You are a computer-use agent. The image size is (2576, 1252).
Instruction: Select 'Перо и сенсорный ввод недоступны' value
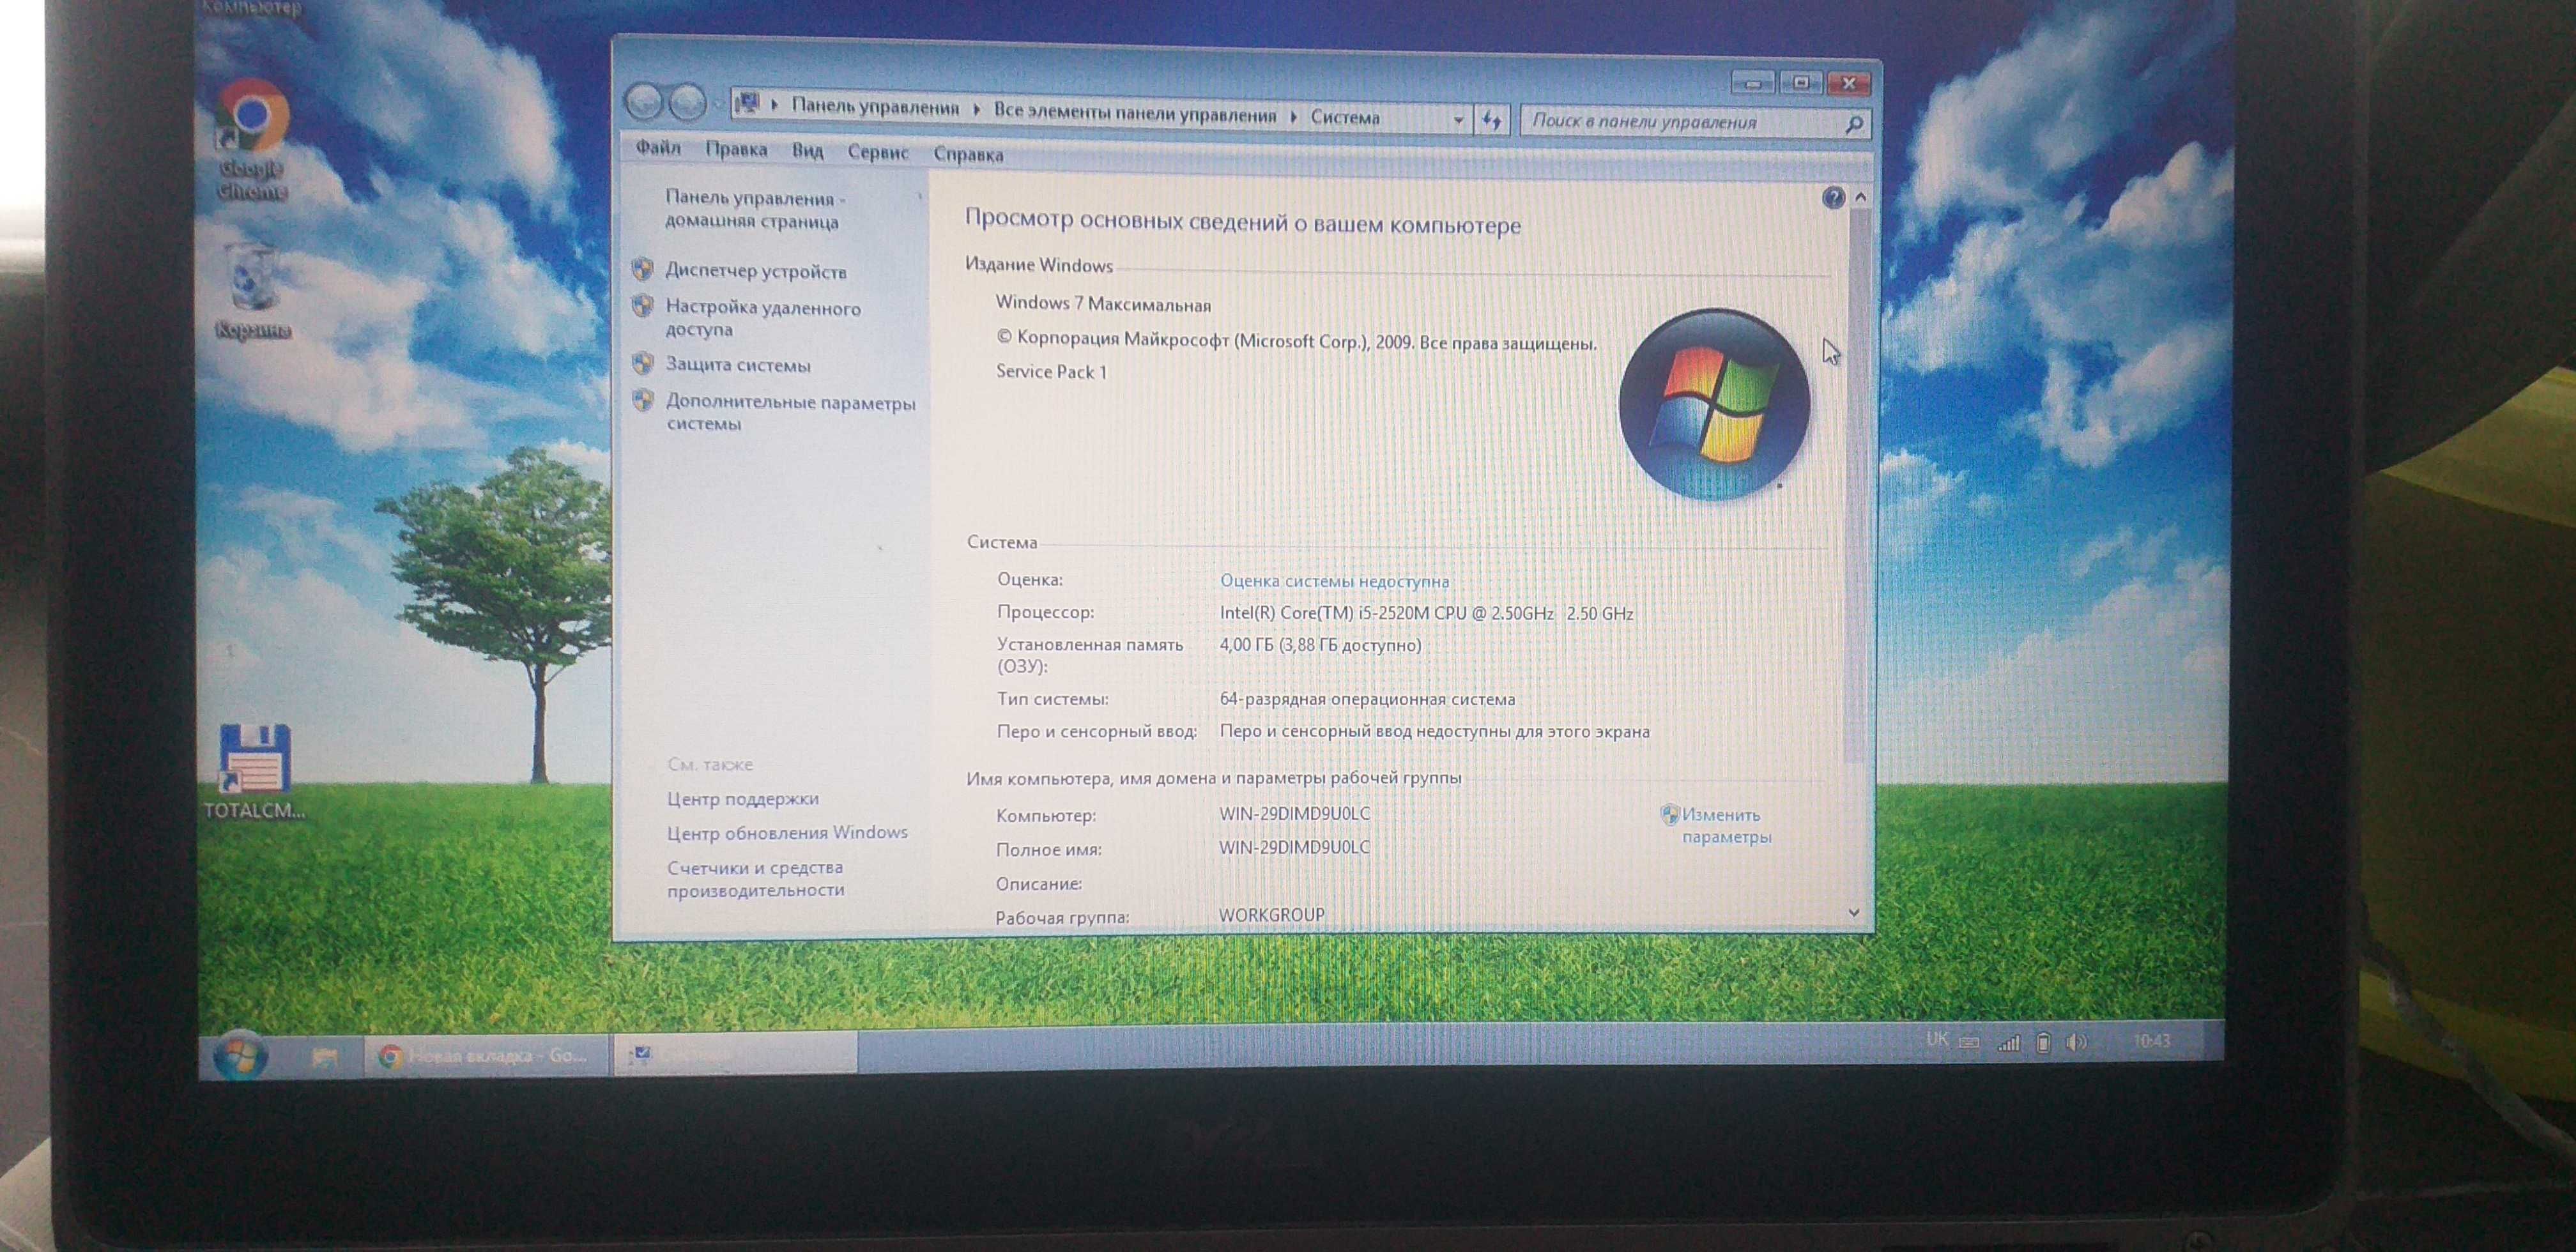click(x=1434, y=731)
